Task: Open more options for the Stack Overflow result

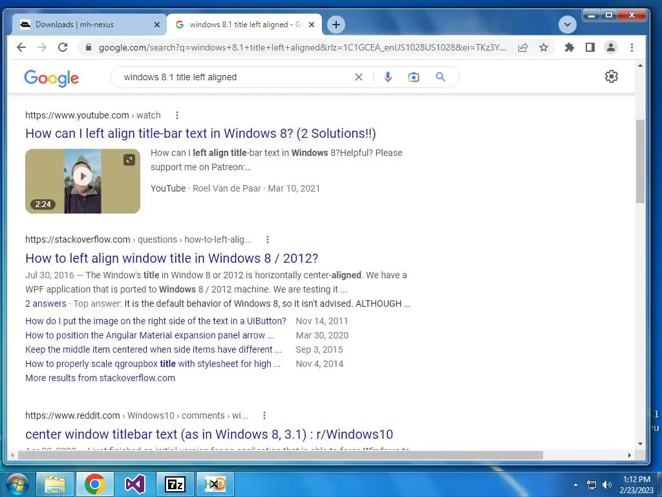Action: pyautogui.click(x=267, y=239)
